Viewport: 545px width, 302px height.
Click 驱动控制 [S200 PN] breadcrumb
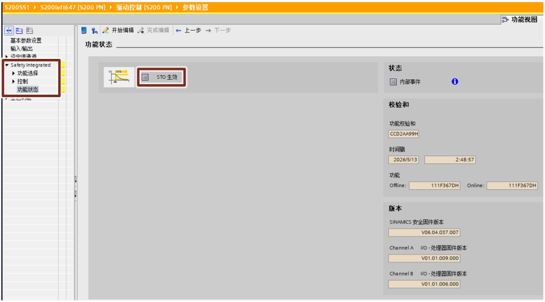144,7
